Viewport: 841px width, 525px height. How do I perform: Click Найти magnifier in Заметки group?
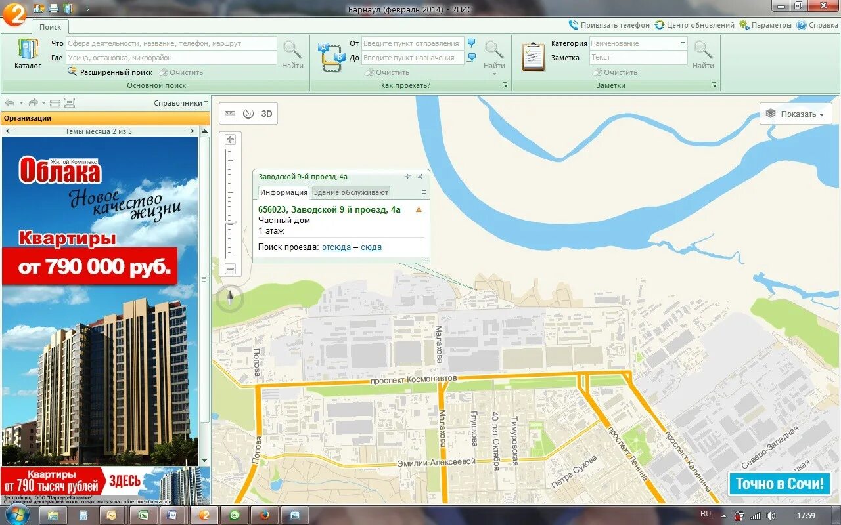[x=703, y=54]
